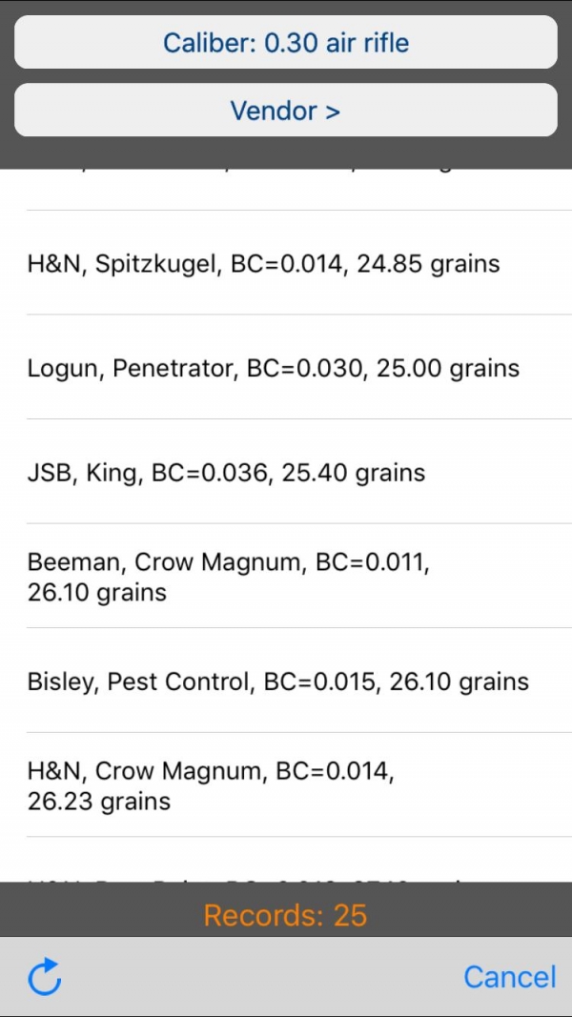Viewport: 572px width, 1017px height.
Task: Click the Records: 25 counter label
Action: [x=285, y=914]
